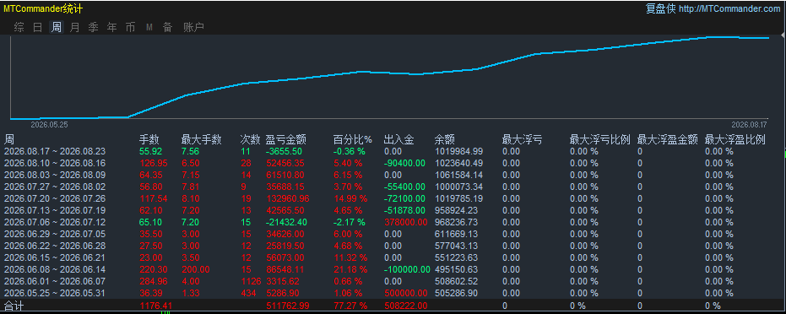Click the 盈亏金额 column header
Viewport: 786px width, 314px height.
(285, 140)
